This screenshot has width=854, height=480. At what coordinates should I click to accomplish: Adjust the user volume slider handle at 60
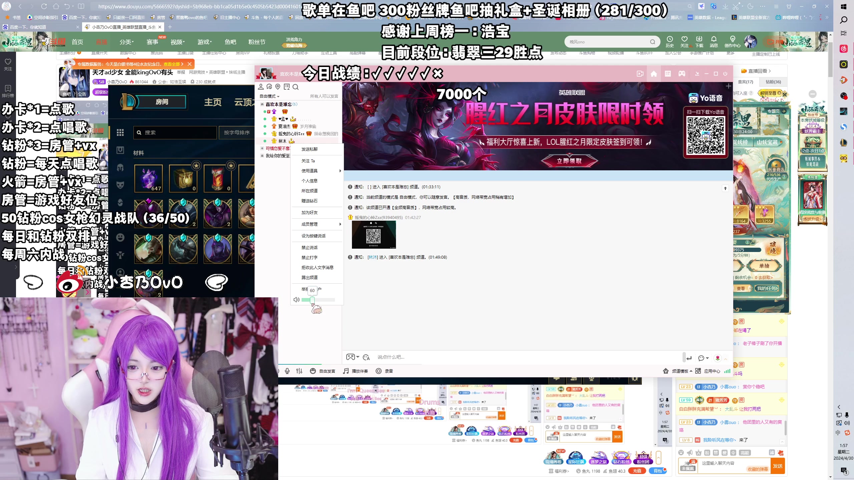(x=312, y=300)
